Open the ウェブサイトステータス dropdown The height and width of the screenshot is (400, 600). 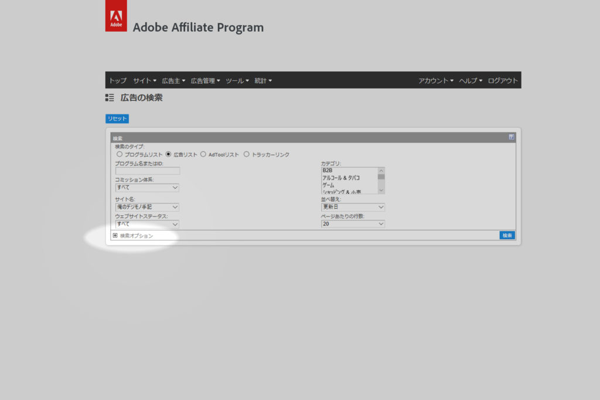(147, 224)
